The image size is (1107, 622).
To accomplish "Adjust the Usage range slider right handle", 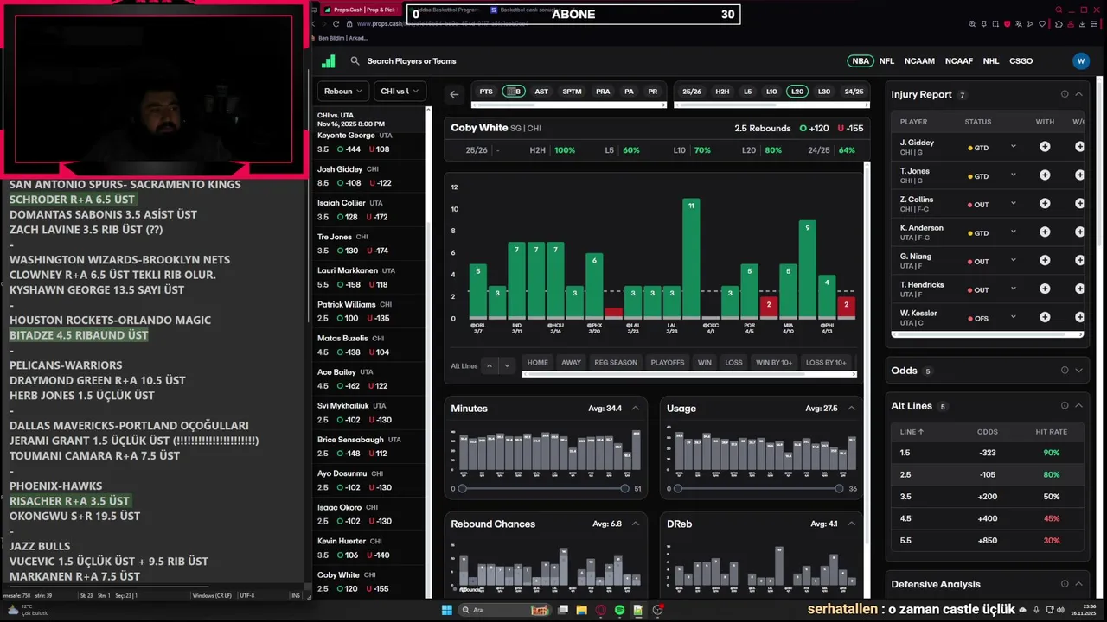I will tap(839, 489).
